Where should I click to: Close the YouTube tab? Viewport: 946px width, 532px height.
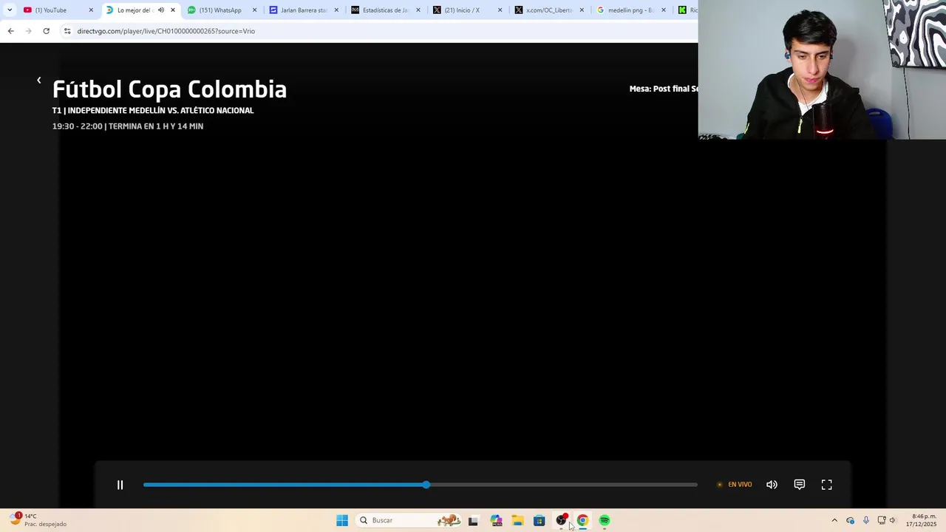[91, 10]
